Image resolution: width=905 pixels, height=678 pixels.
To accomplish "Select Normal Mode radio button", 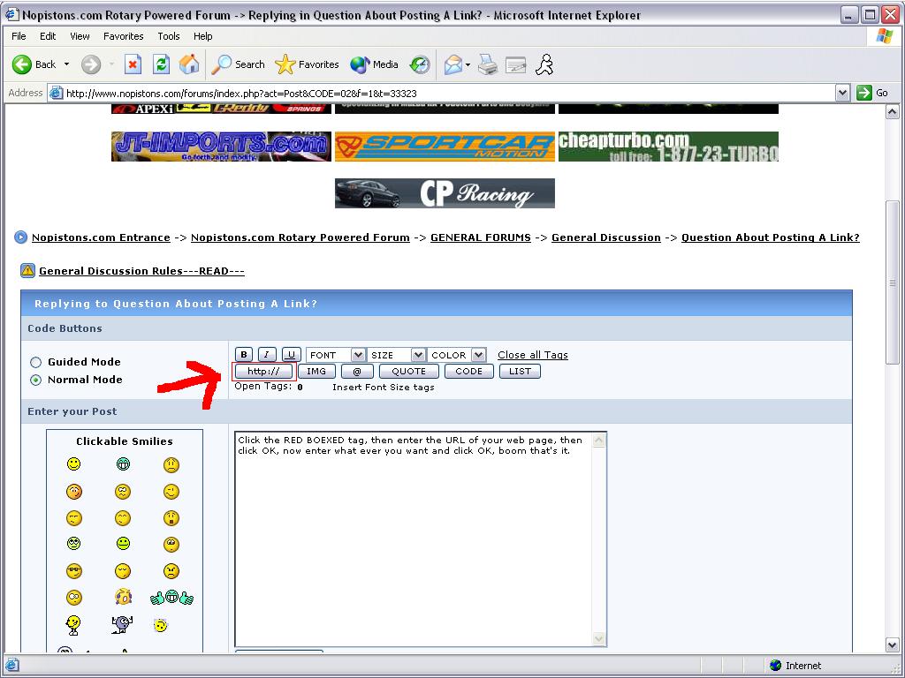I will point(36,380).
